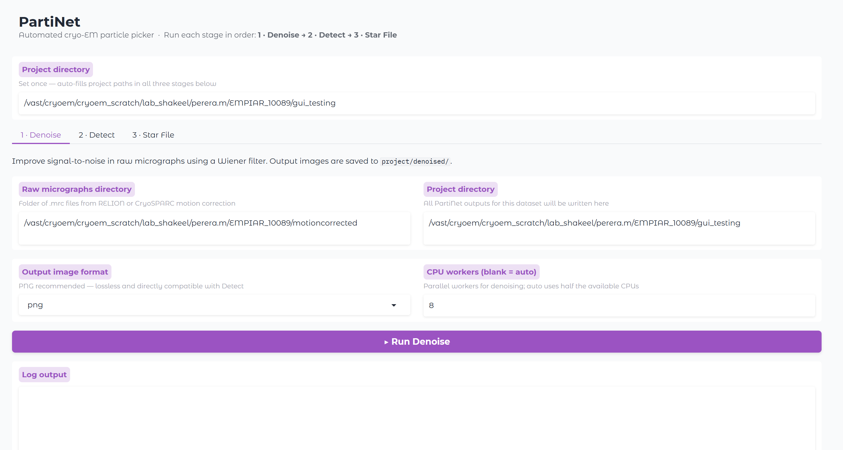Screen dimensions: 843x450
Task: Expand the png output format dropdown
Action: pos(214,305)
